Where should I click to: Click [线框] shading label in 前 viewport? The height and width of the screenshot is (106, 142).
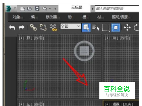pyautogui.click(x=125, y=38)
